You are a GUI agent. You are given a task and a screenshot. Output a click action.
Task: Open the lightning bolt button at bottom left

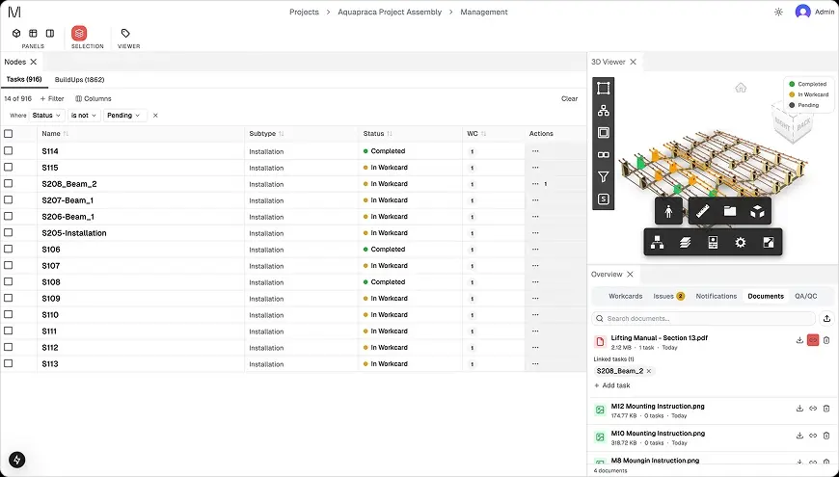(17, 460)
